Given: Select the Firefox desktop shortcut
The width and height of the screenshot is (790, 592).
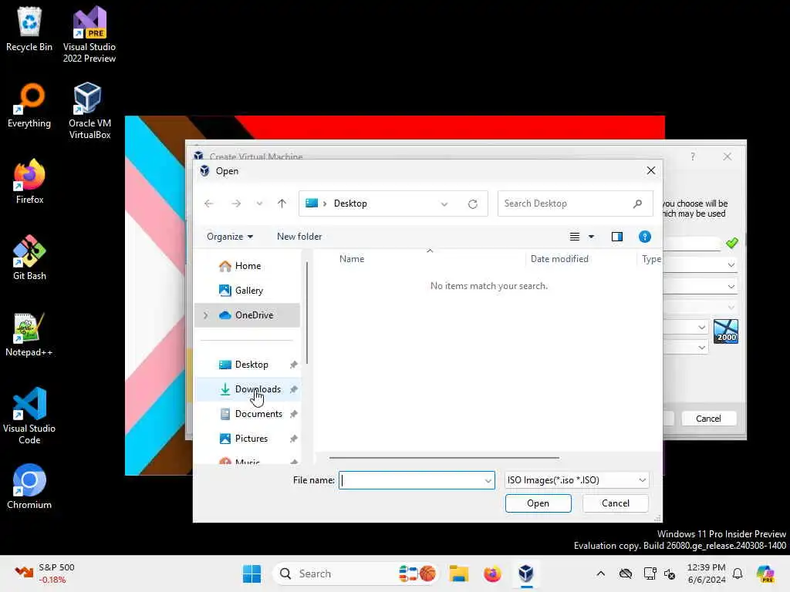Looking at the screenshot, I should (x=29, y=181).
